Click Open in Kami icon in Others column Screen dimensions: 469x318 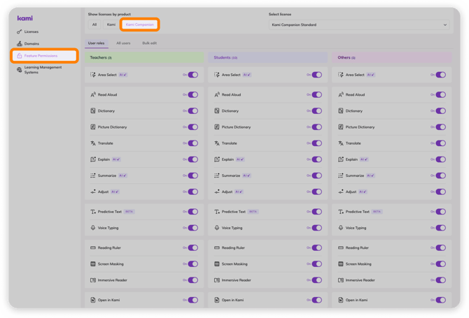pyautogui.click(x=341, y=300)
